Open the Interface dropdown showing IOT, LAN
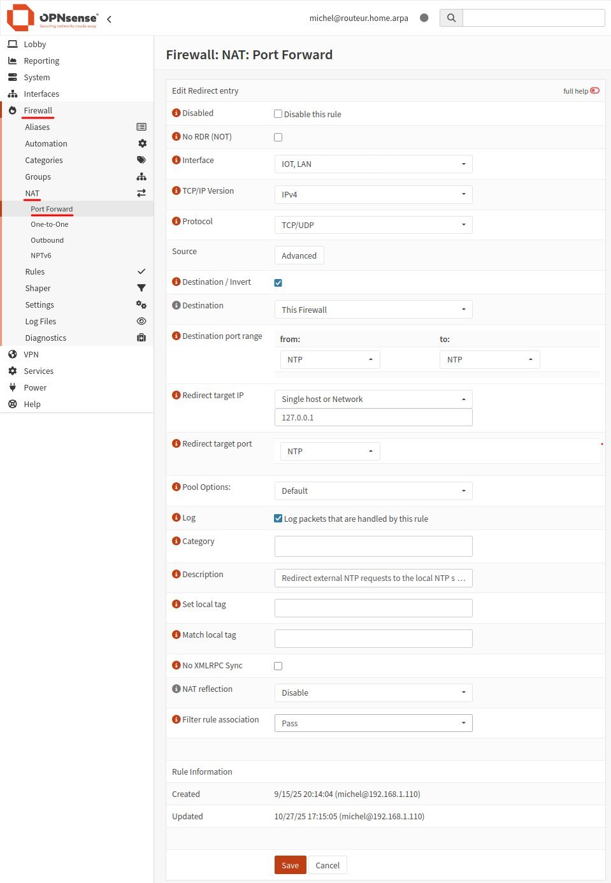Screen dimensions: 611x883 coord(373,164)
